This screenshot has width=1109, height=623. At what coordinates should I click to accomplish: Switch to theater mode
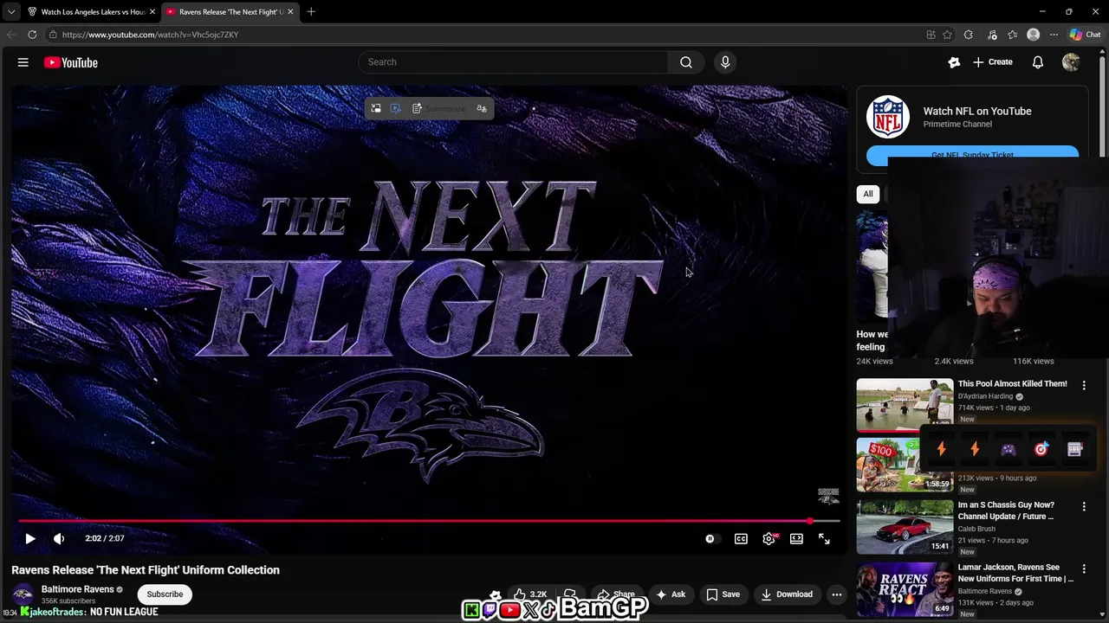pos(796,538)
